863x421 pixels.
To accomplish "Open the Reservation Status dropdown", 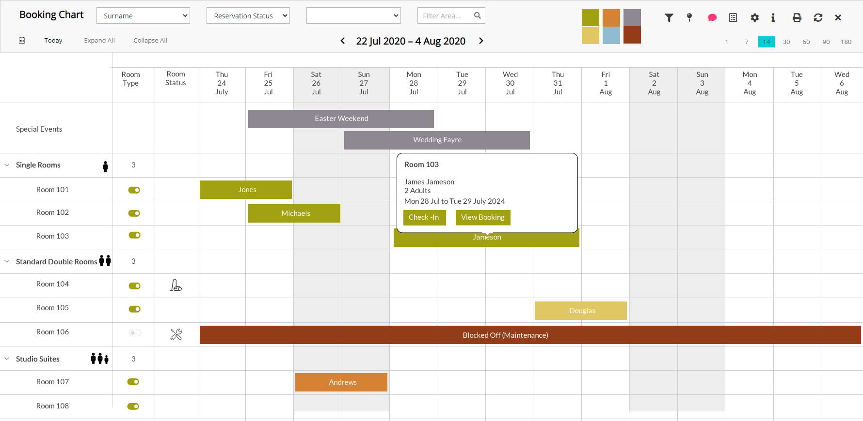I will click(248, 16).
